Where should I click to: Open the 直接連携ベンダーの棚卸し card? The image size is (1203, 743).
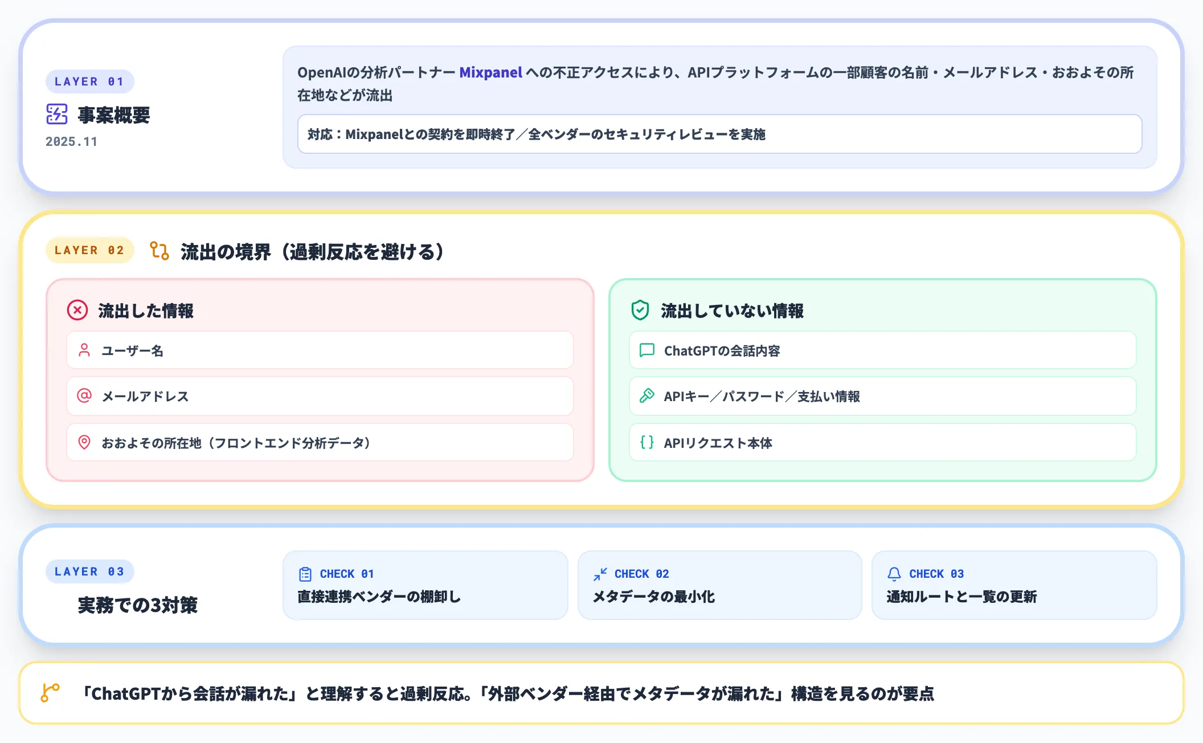coord(425,585)
